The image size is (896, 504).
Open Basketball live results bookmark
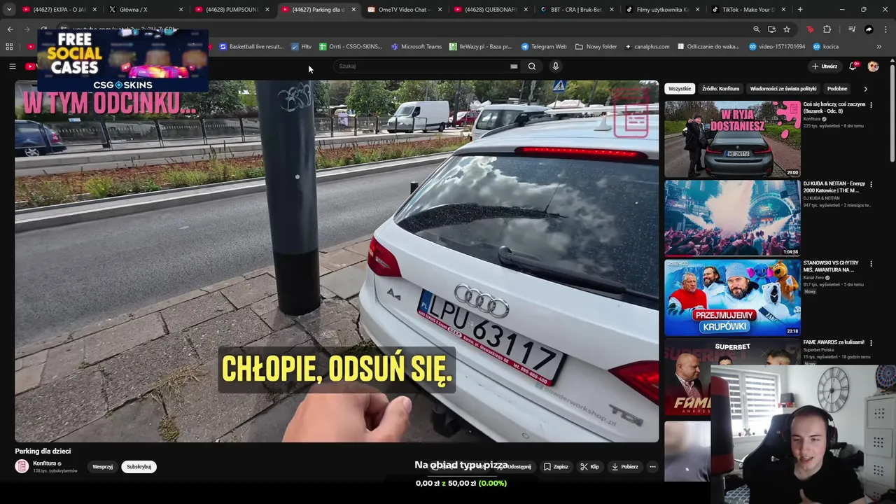(251, 47)
